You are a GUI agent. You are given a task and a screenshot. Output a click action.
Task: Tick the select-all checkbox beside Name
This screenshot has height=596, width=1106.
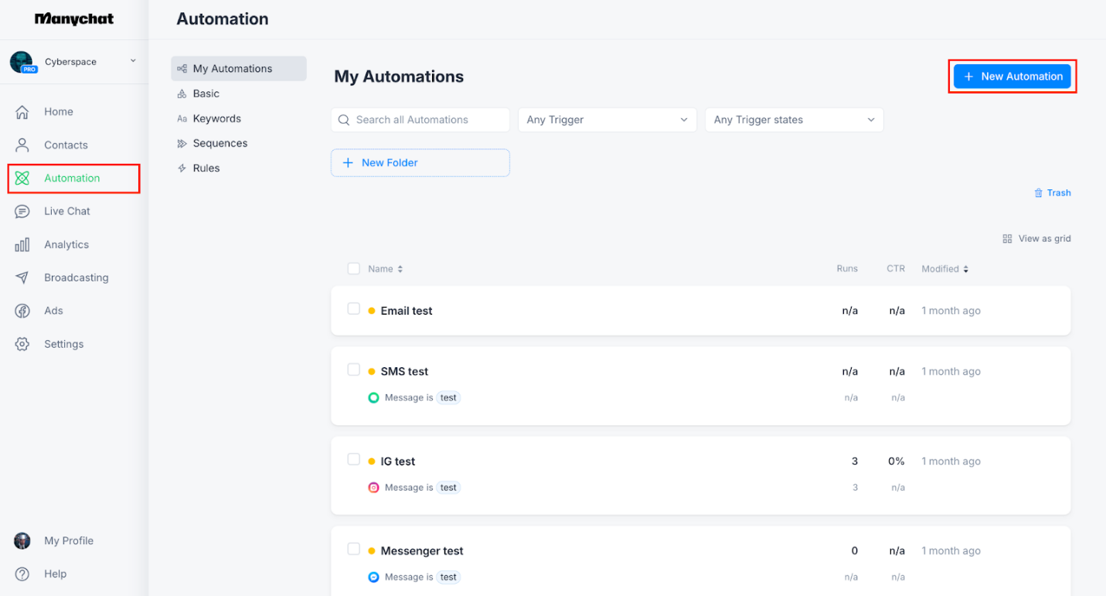tap(354, 269)
